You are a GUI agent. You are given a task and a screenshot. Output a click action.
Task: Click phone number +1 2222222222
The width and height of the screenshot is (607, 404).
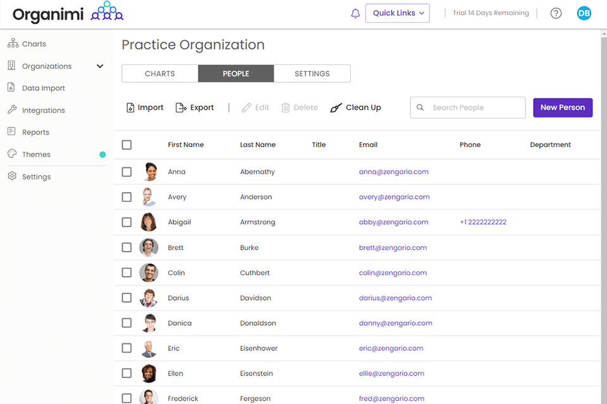tap(483, 222)
